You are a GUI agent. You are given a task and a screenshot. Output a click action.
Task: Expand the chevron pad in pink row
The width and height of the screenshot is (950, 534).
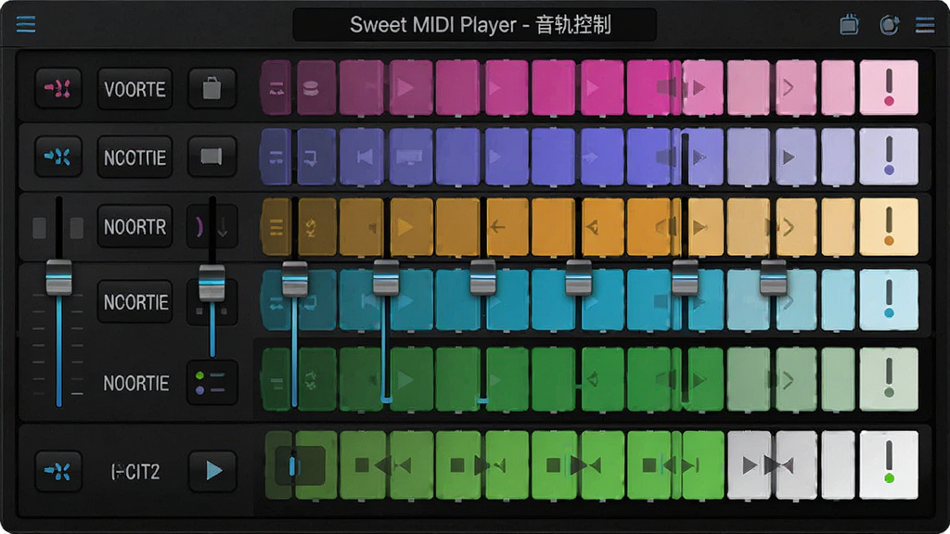(795, 87)
